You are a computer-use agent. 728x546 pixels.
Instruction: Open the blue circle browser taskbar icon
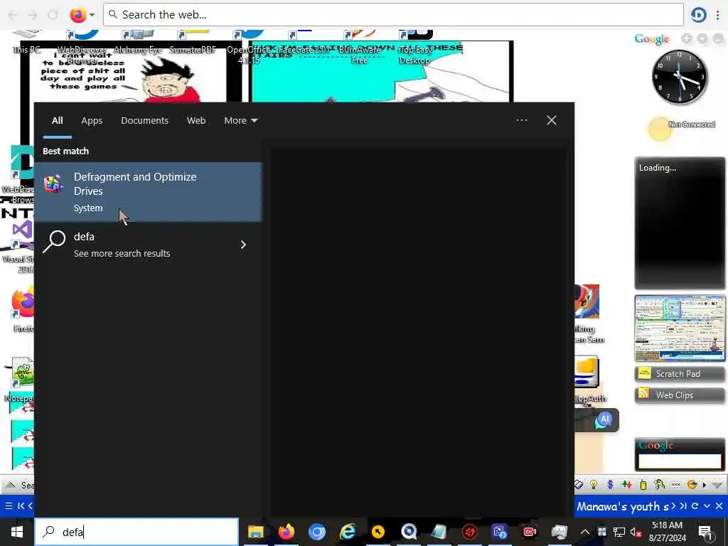316,532
